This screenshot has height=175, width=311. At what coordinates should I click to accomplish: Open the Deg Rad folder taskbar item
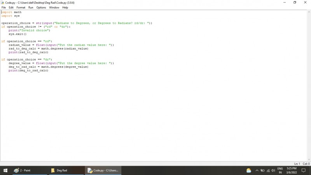(66, 170)
